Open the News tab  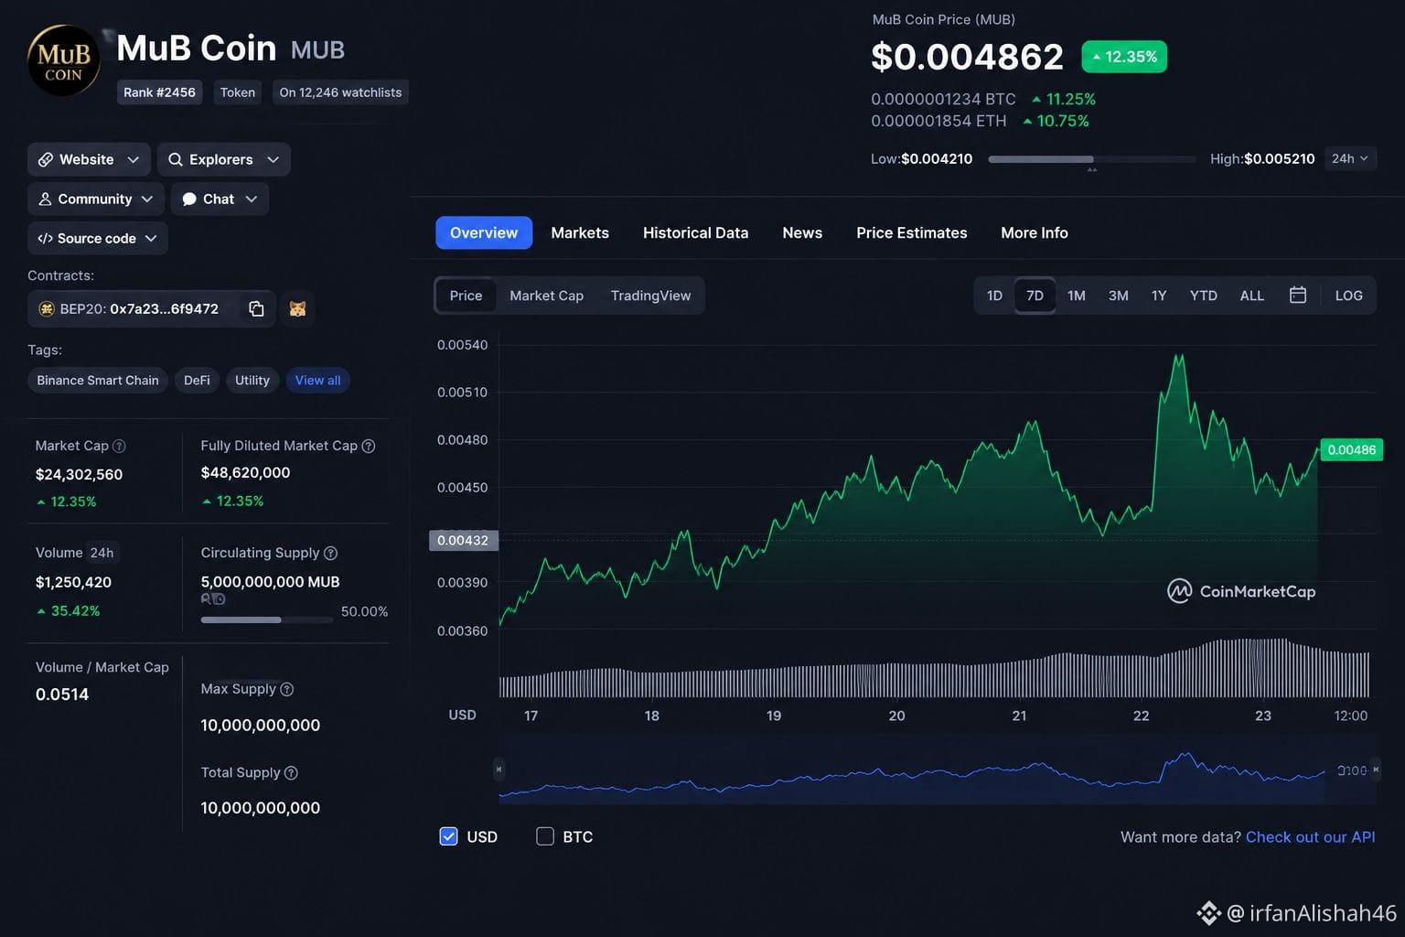(x=802, y=232)
